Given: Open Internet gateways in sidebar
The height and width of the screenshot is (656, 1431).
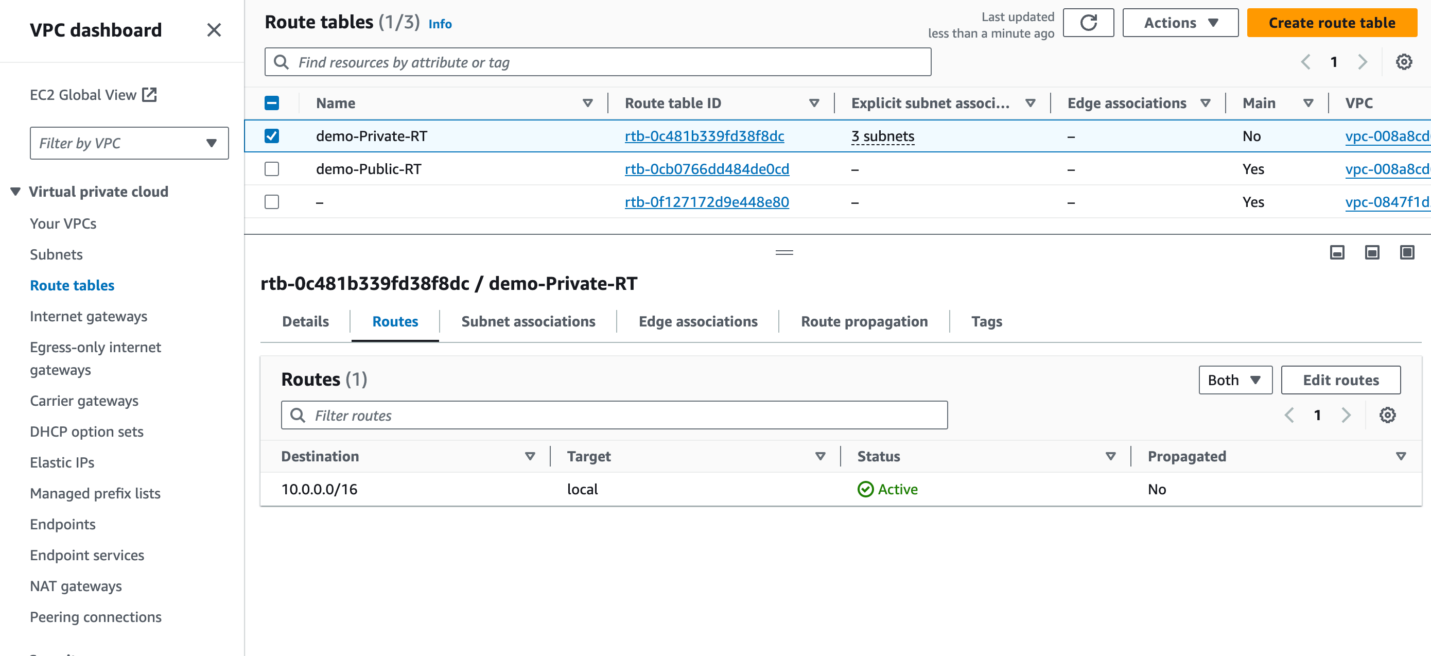Looking at the screenshot, I should [x=89, y=316].
